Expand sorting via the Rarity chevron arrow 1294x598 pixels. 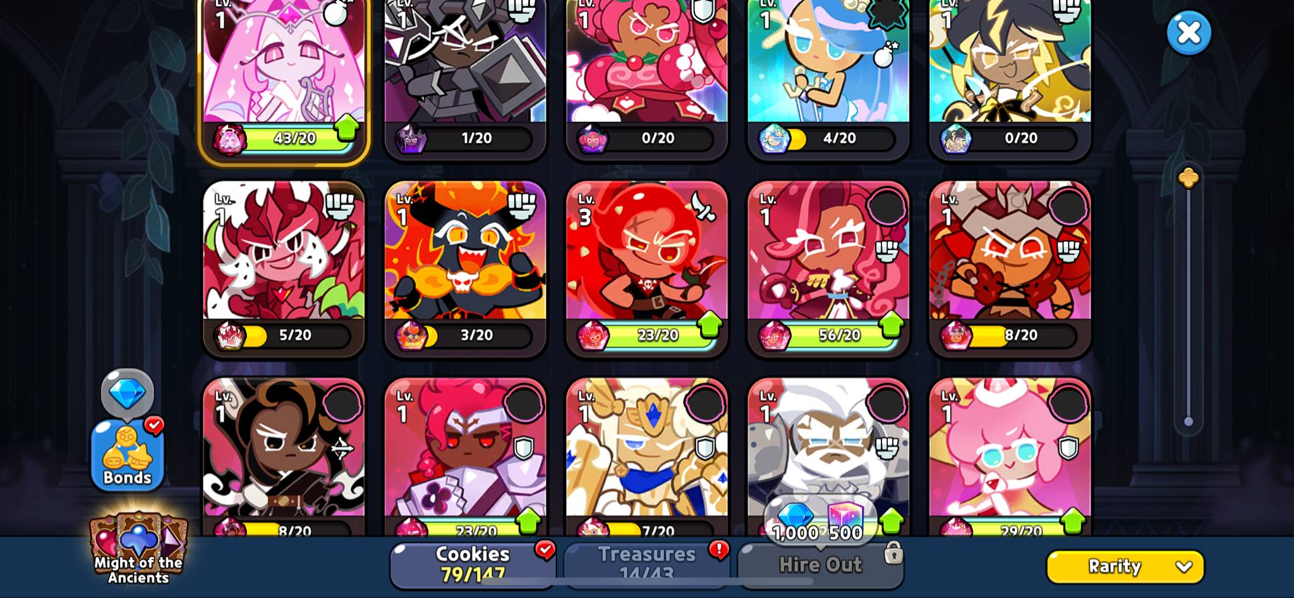pos(1184,567)
